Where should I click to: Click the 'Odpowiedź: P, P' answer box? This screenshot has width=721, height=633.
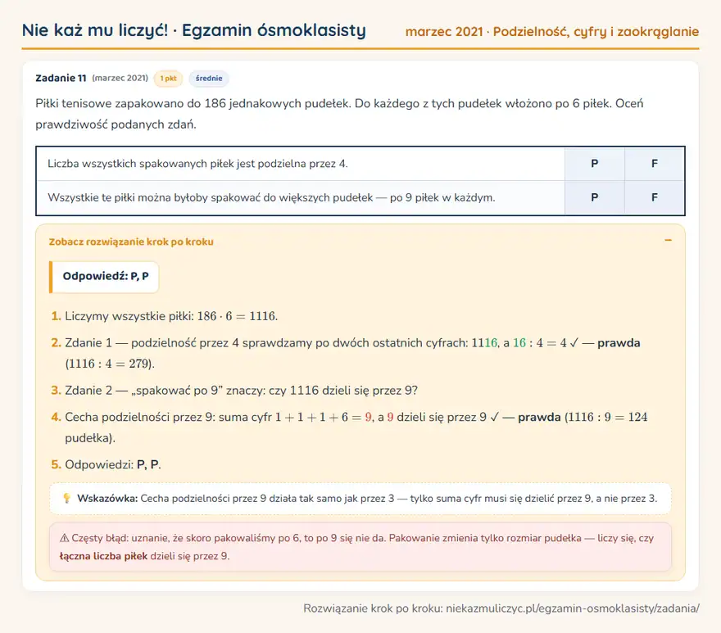[x=104, y=277]
